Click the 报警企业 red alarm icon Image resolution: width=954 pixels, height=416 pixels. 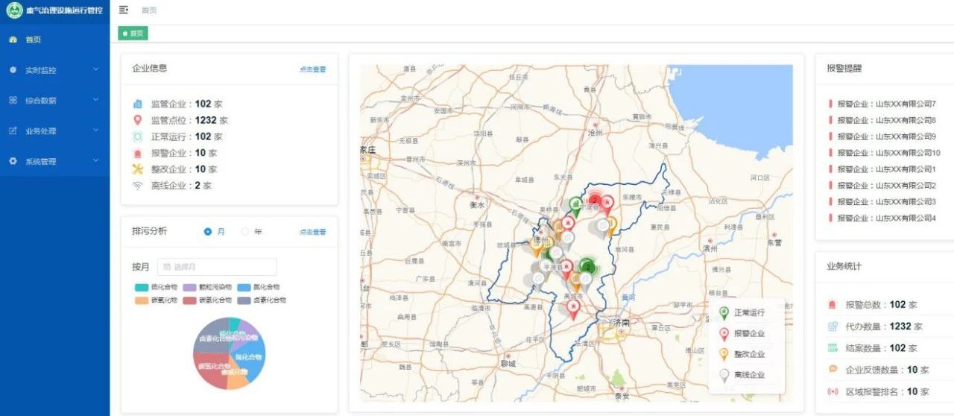137,153
